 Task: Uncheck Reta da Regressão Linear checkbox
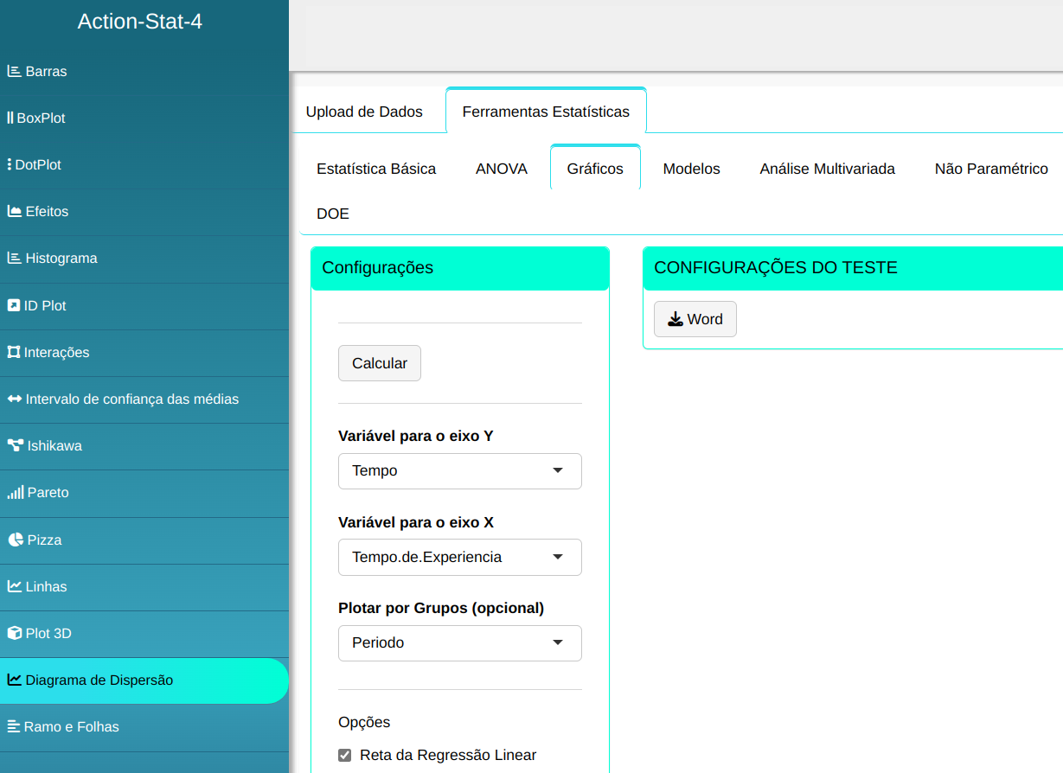345,755
